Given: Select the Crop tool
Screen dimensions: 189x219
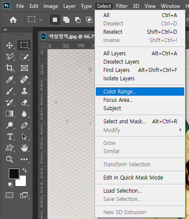Looking at the screenshot, I should [9, 68].
